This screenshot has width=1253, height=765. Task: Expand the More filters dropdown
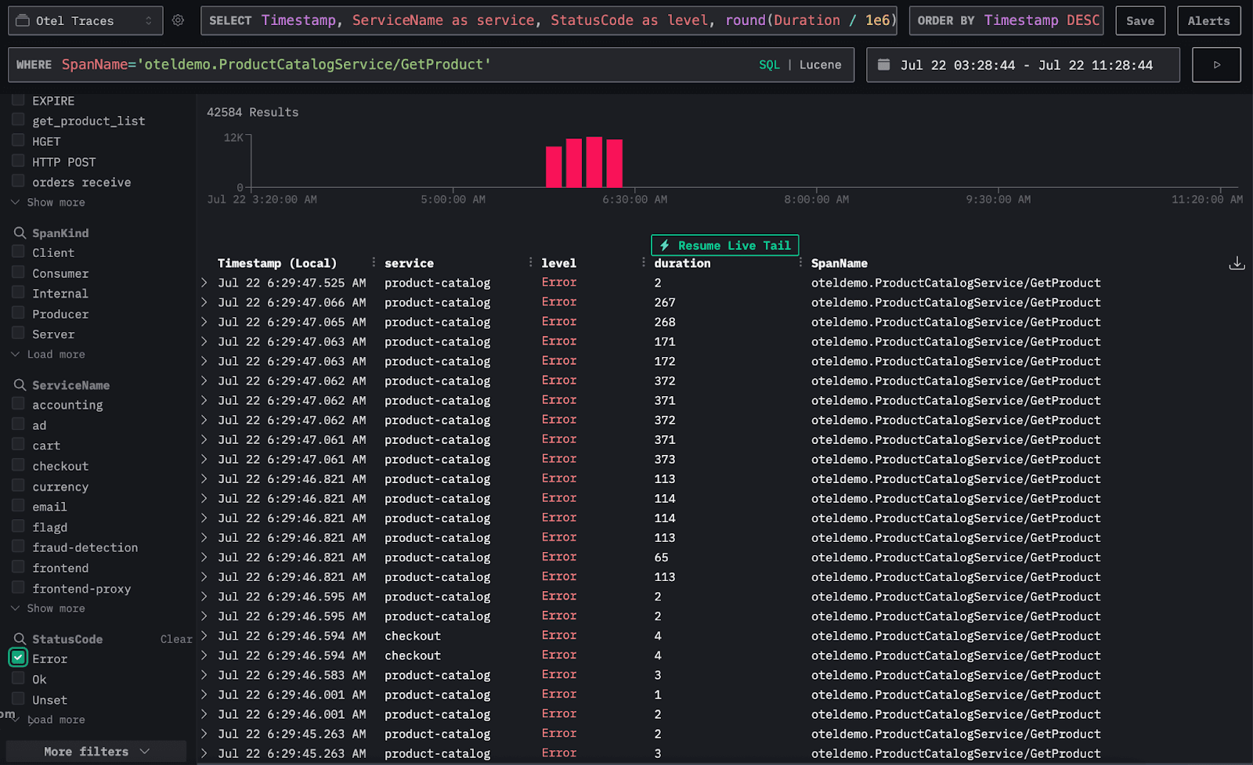(96, 752)
